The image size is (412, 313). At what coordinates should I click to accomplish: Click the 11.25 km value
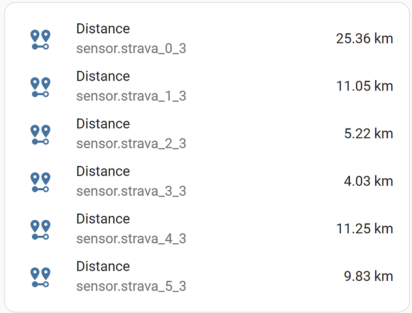click(x=364, y=229)
